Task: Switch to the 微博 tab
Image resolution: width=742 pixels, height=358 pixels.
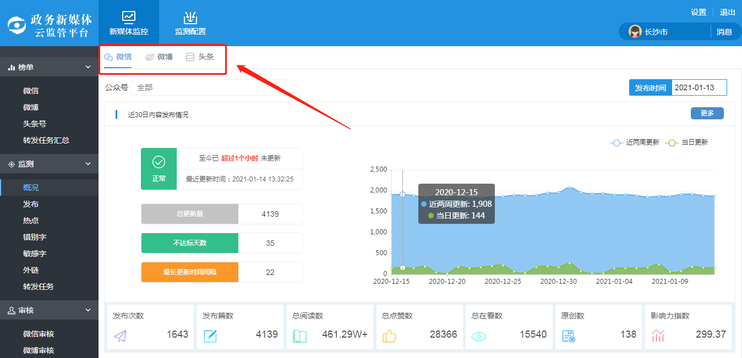Action: point(159,57)
